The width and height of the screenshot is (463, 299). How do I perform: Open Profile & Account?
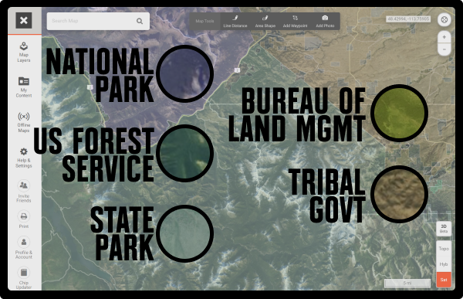pos(24,248)
